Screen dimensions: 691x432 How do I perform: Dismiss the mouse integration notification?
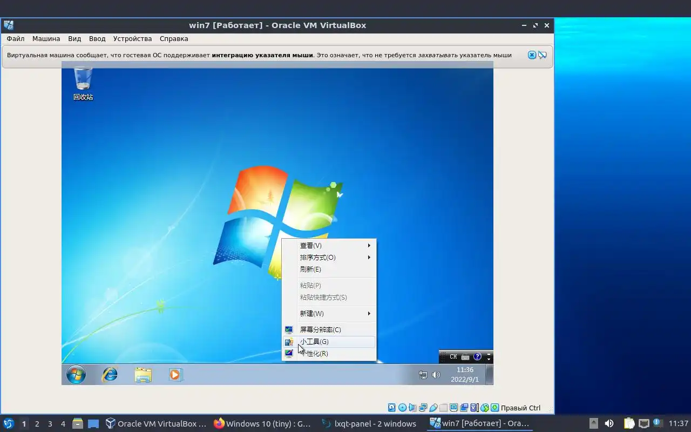(532, 55)
